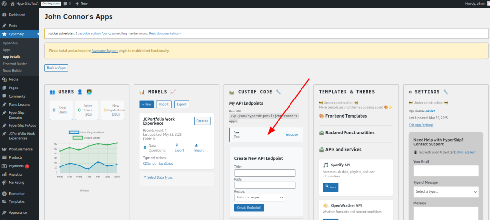Open Frontend Builder submenu item

[15, 64]
